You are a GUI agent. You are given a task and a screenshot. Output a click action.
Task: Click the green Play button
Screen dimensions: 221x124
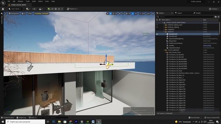point(49,9)
